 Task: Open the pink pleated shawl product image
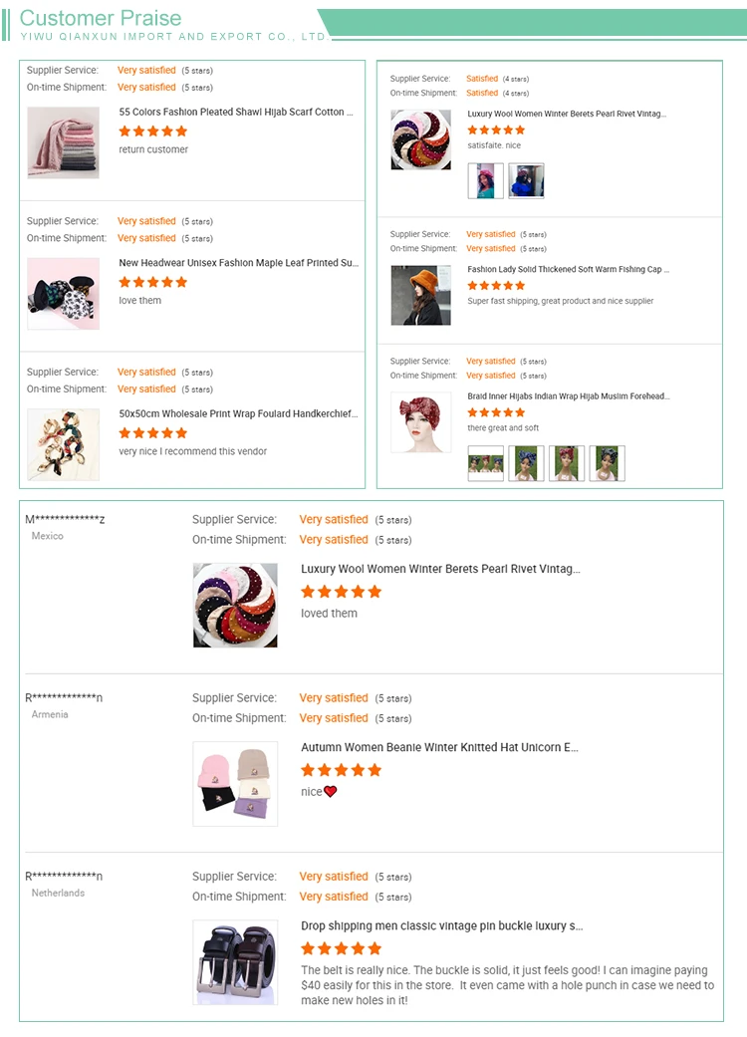[x=64, y=142]
